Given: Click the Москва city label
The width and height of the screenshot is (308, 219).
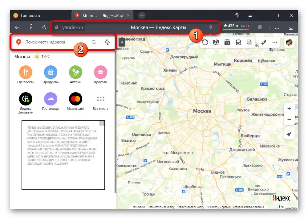Looking at the screenshot, I should [x=22, y=57].
